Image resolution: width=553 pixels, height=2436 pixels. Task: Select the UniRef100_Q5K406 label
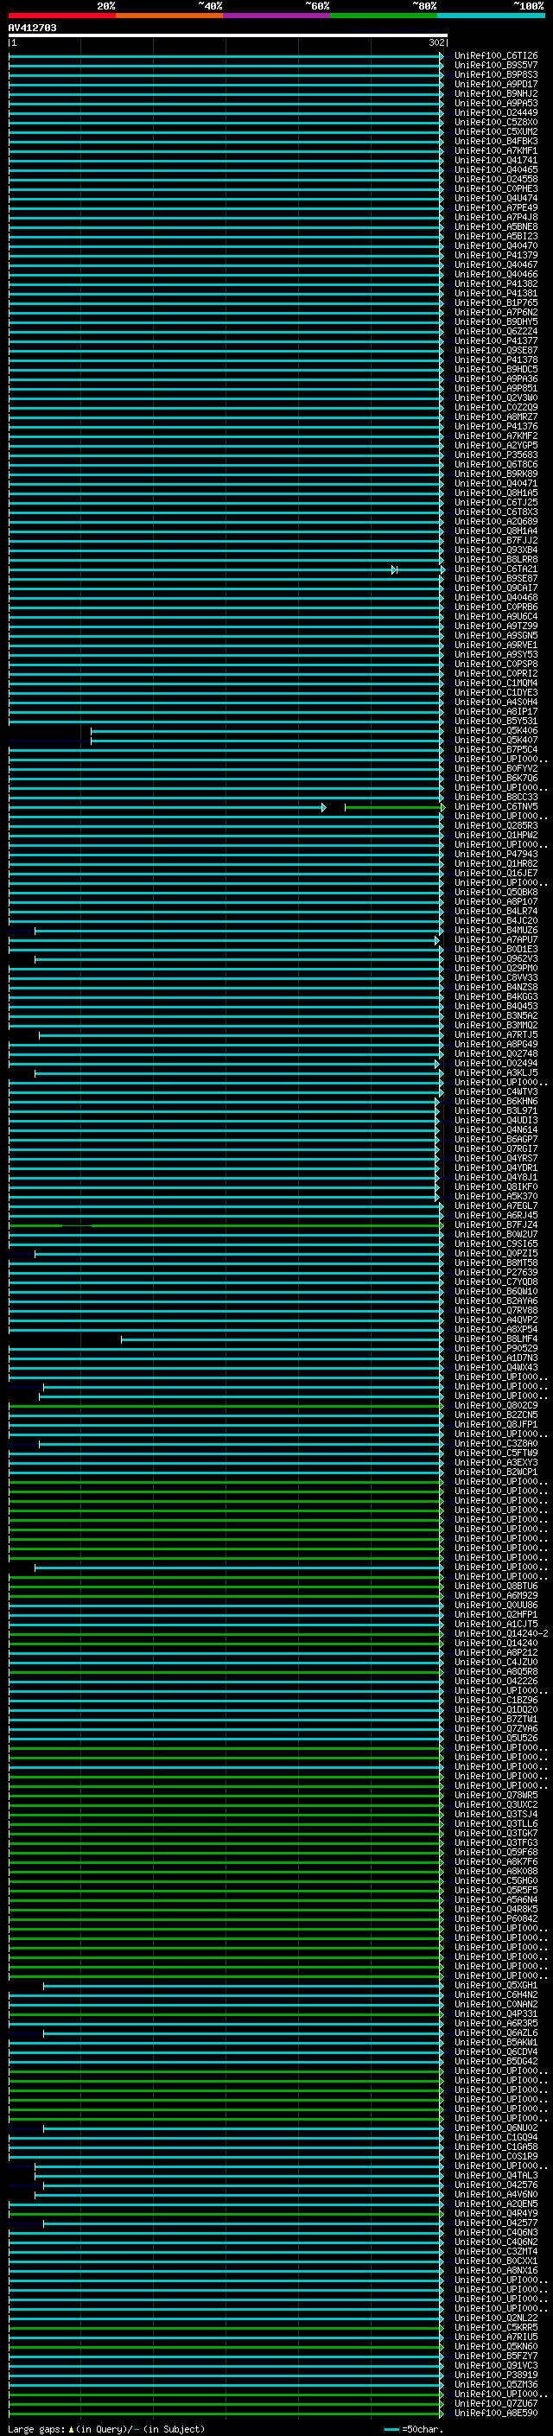[x=496, y=730]
